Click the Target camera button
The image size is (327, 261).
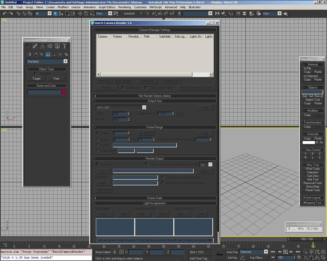36,78
